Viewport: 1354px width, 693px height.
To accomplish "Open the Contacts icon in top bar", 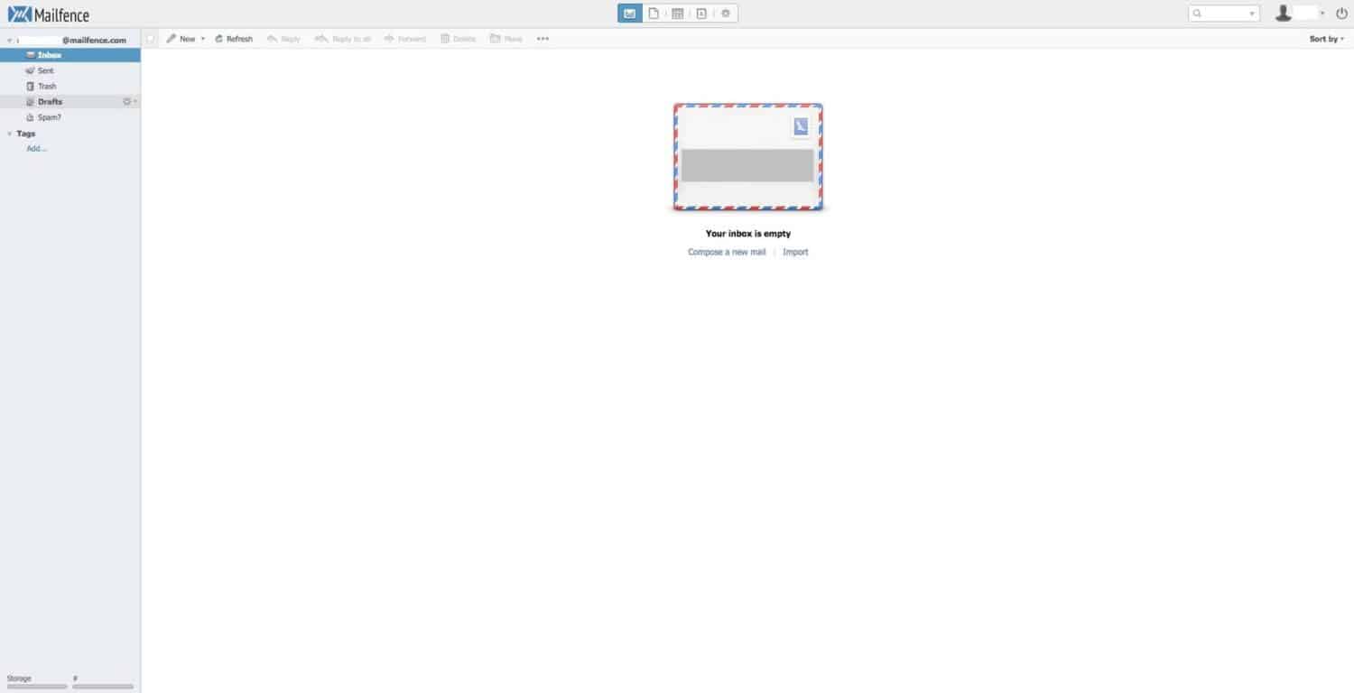I will (701, 14).
